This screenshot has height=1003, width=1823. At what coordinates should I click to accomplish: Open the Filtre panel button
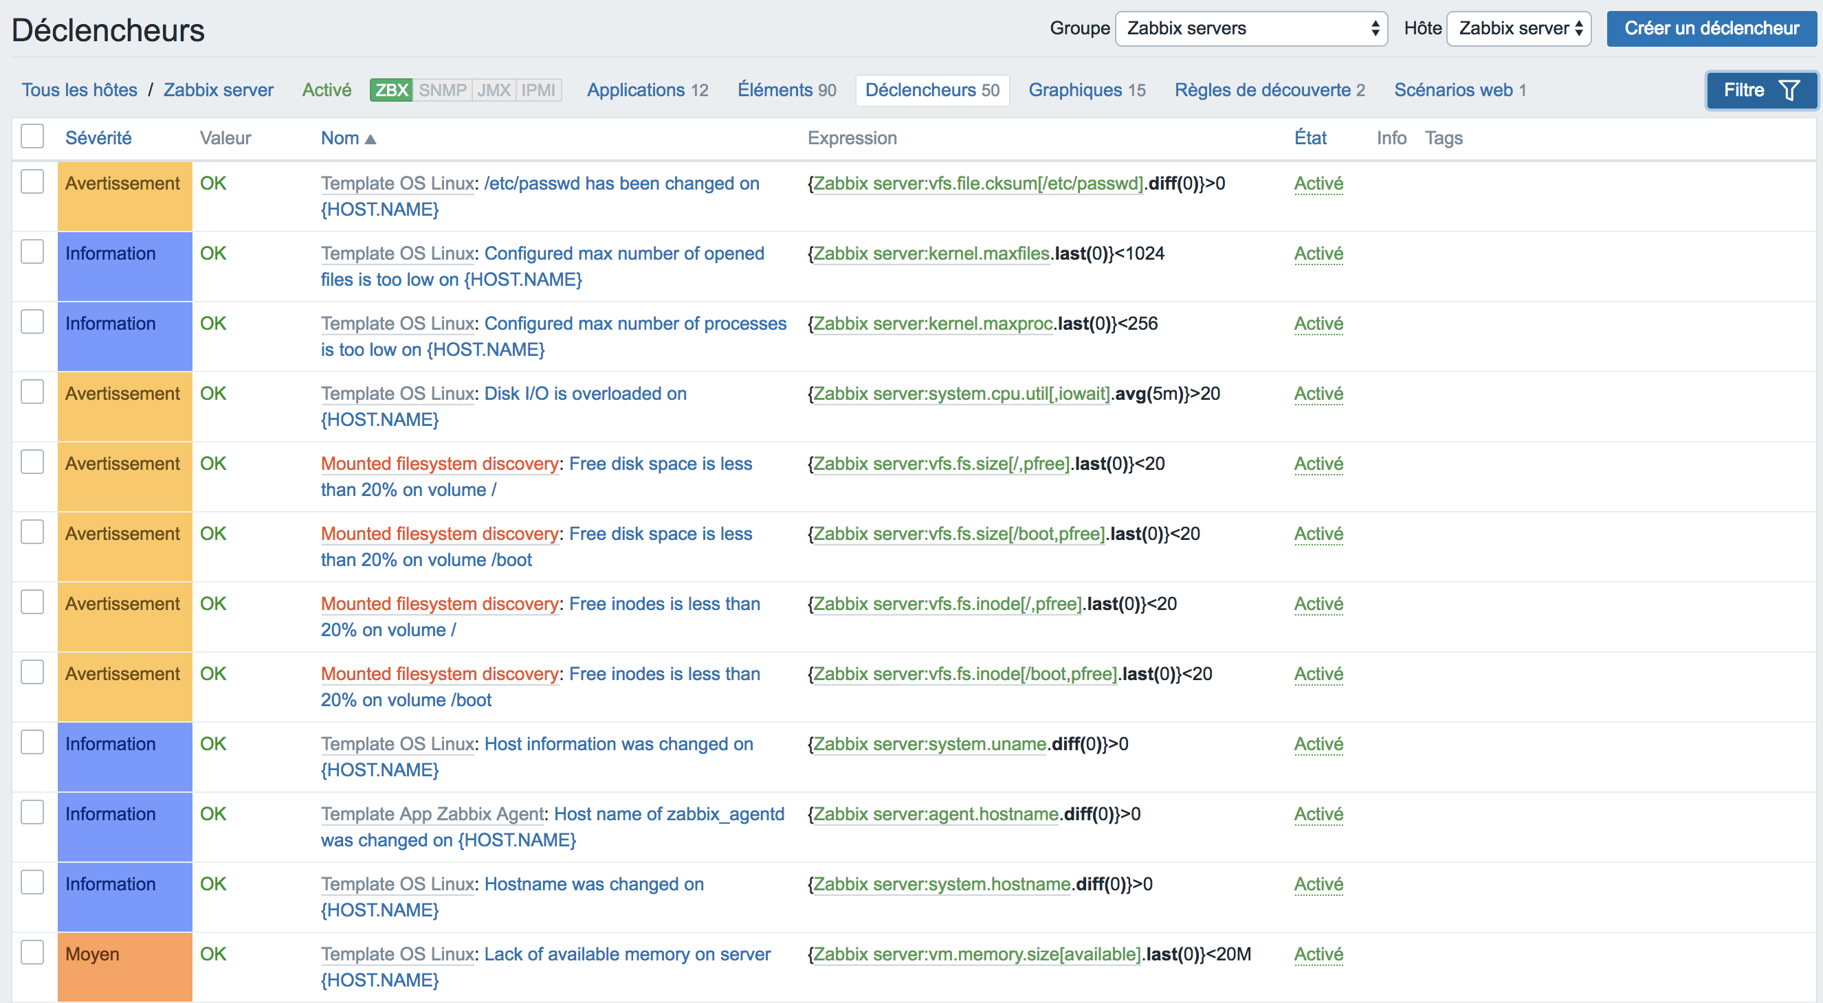(x=1761, y=91)
